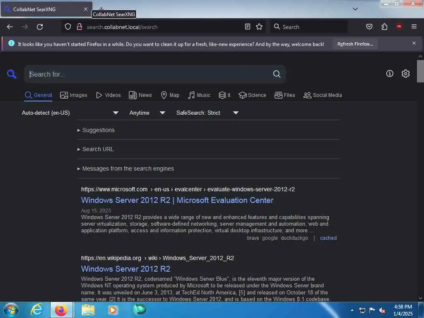This screenshot has width=424, height=318.
Task: Launch Internet Explorer from taskbar
Action: click(x=37, y=310)
